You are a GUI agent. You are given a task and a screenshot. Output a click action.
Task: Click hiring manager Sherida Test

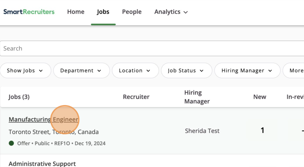point(202,131)
